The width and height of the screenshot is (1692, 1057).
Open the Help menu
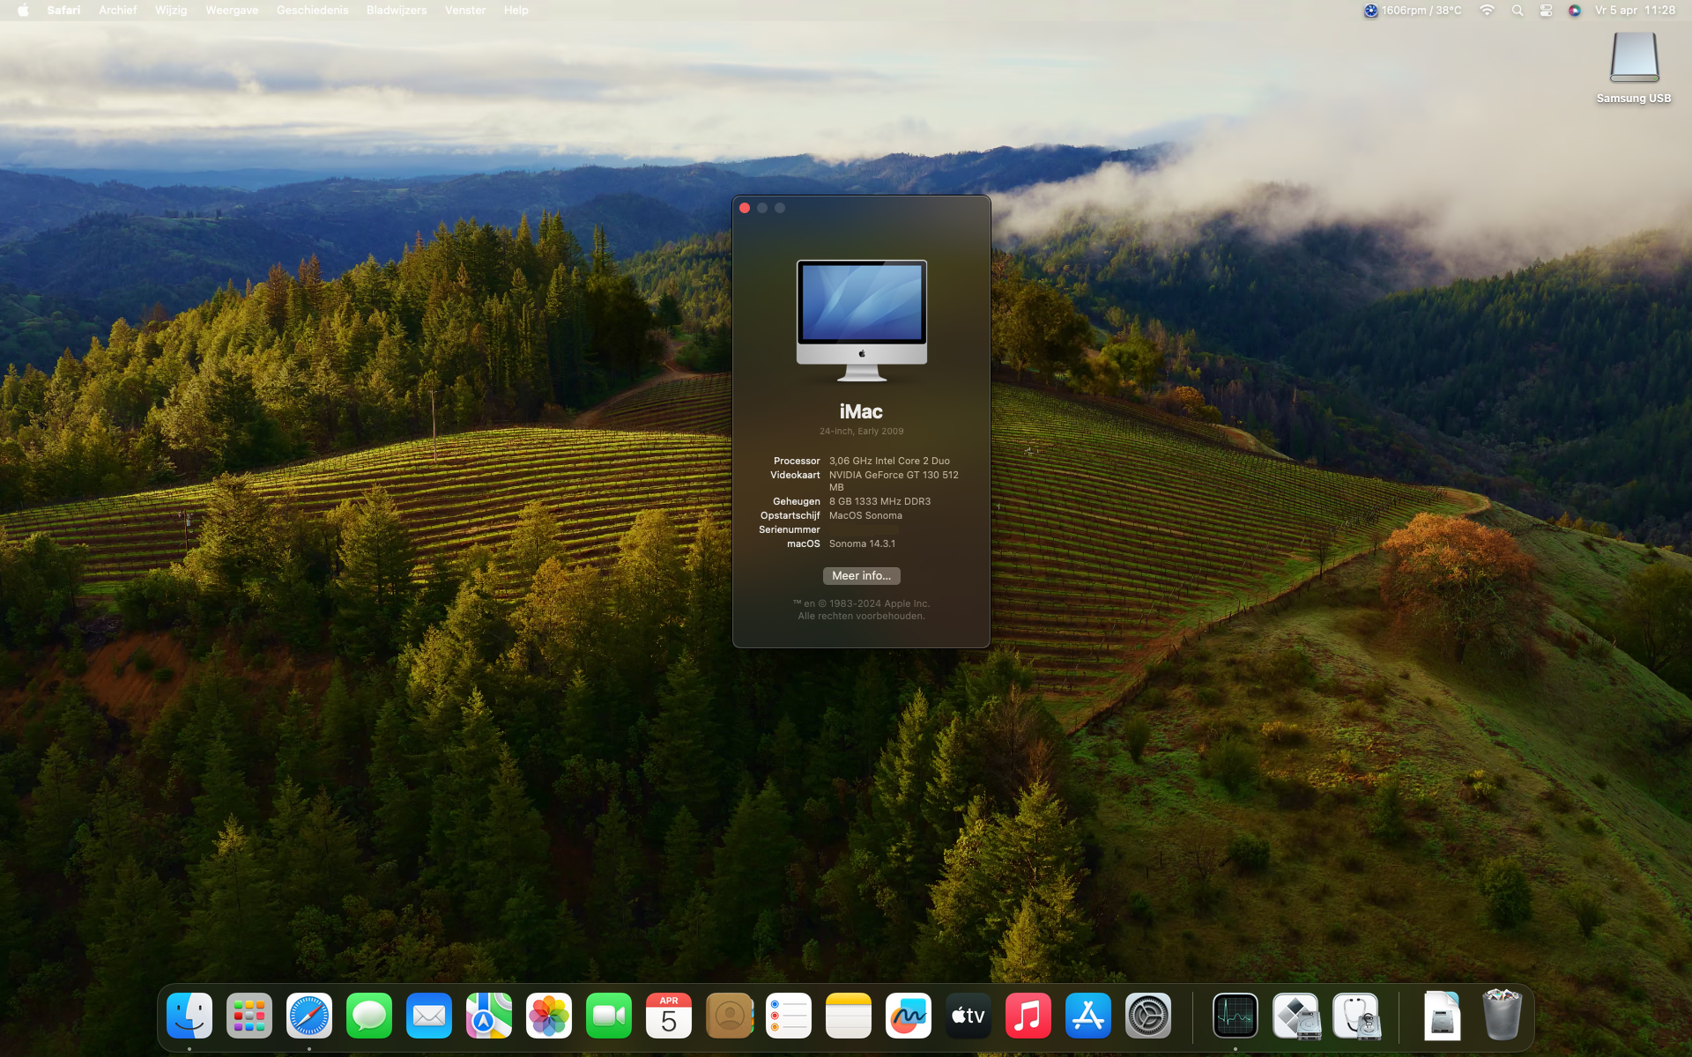click(516, 11)
